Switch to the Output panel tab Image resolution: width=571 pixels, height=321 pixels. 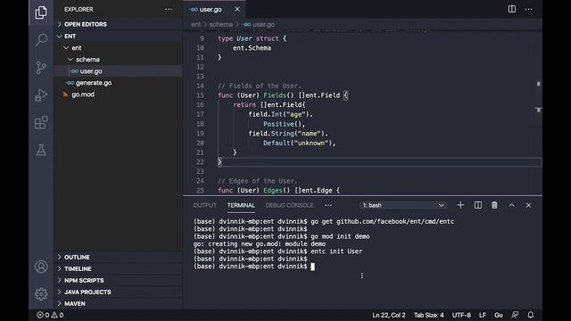pyautogui.click(x=204, y=205)
